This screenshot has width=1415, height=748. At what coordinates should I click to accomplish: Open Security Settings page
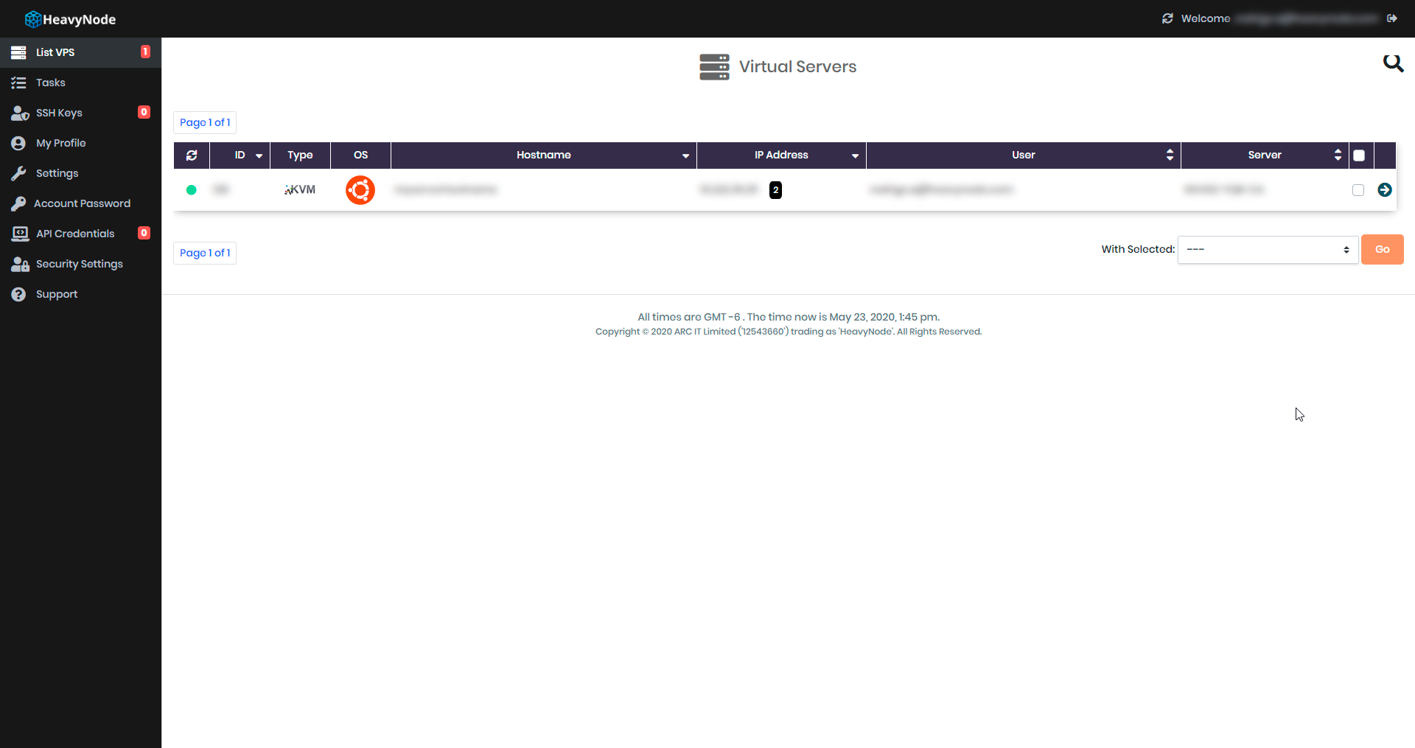coord(80,264)
